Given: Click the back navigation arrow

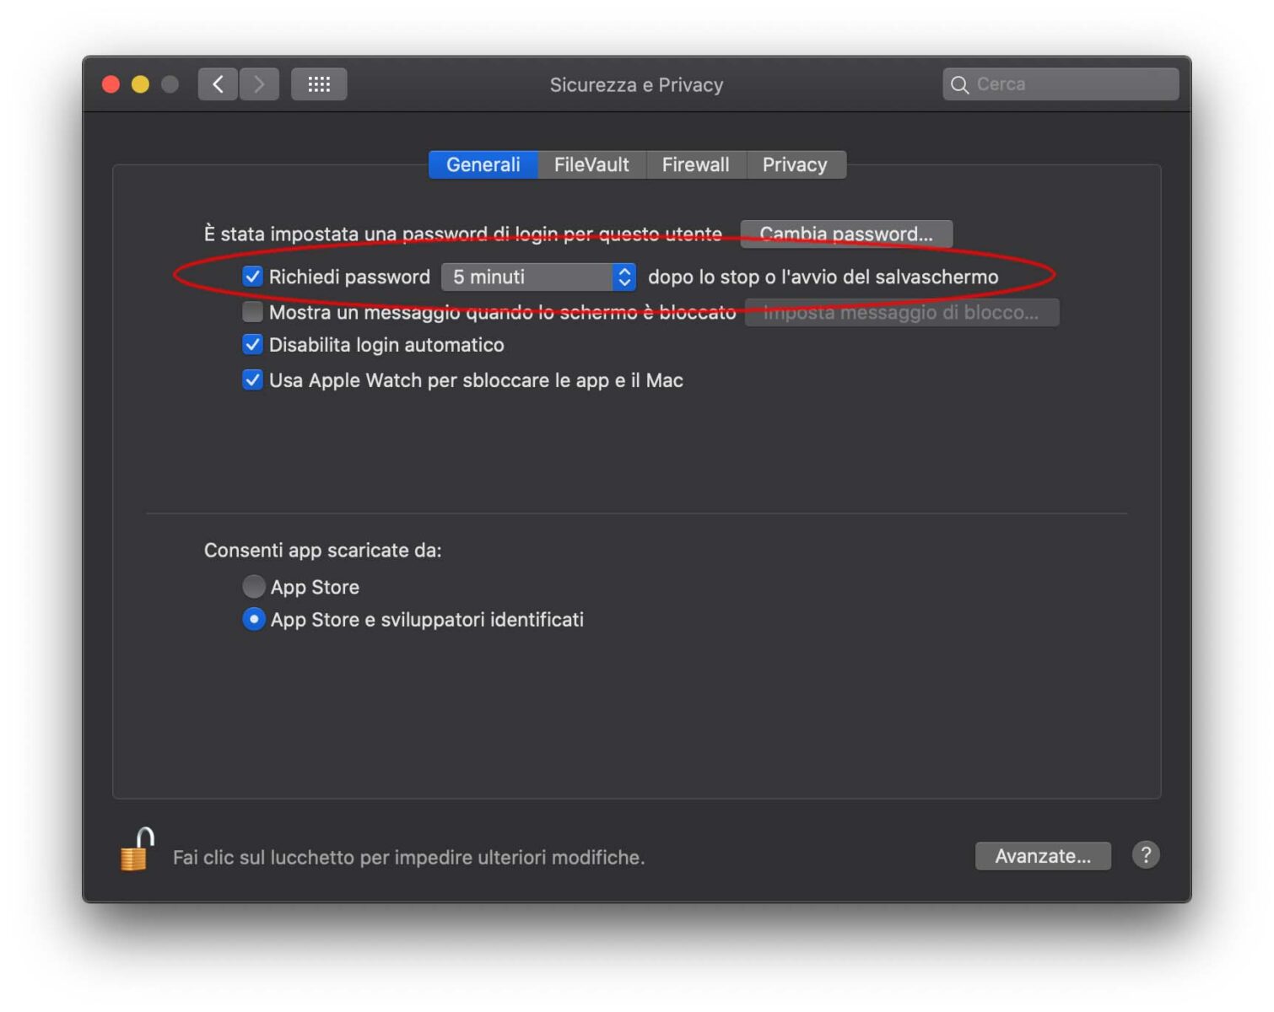Looking at the screenshot, I should point(218,83).
